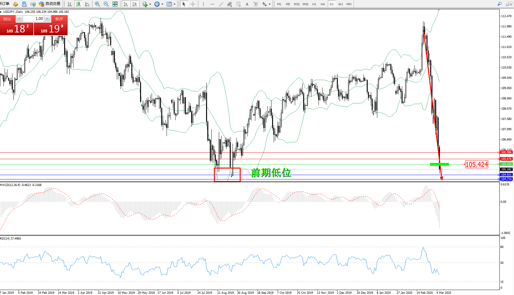Expand the chart templates dropdown arrow

[x=174, y=4]
